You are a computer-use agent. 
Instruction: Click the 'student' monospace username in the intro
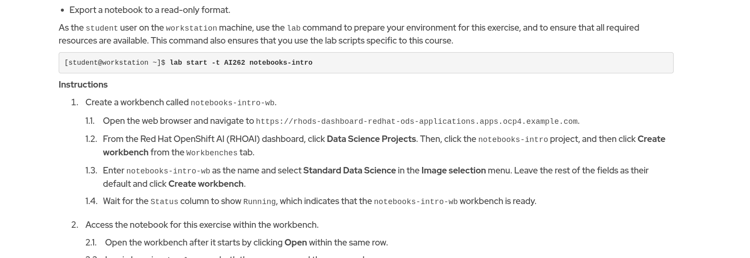click(x=102, y=28)
